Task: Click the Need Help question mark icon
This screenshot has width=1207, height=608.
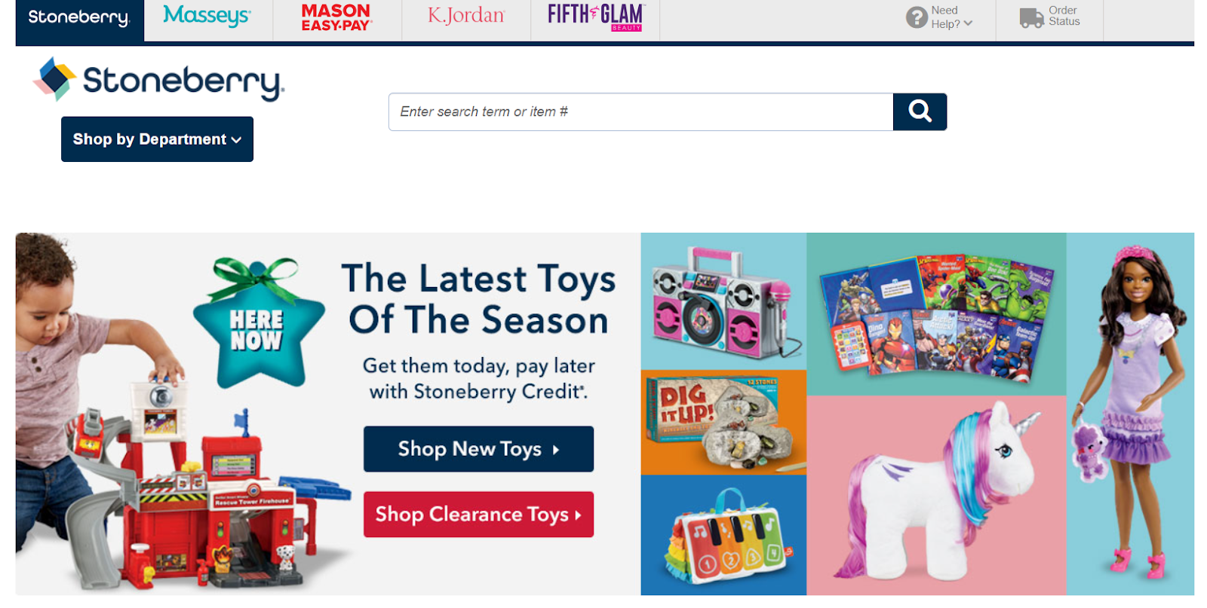Action: click(917, 17)
